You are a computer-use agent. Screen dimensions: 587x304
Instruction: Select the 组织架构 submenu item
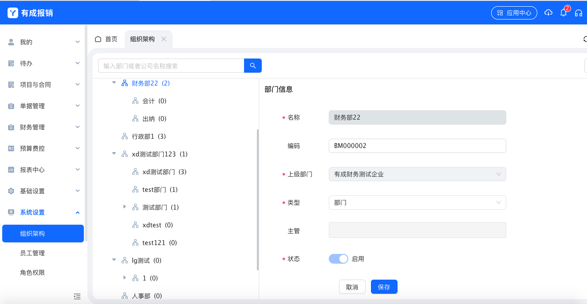tap(43, 234)
